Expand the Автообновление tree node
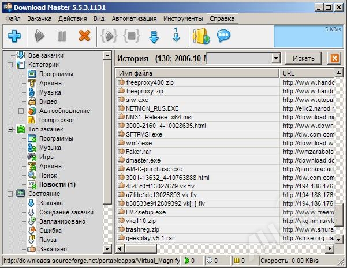This screenshot has width=347, height=268. click(21, 111)
